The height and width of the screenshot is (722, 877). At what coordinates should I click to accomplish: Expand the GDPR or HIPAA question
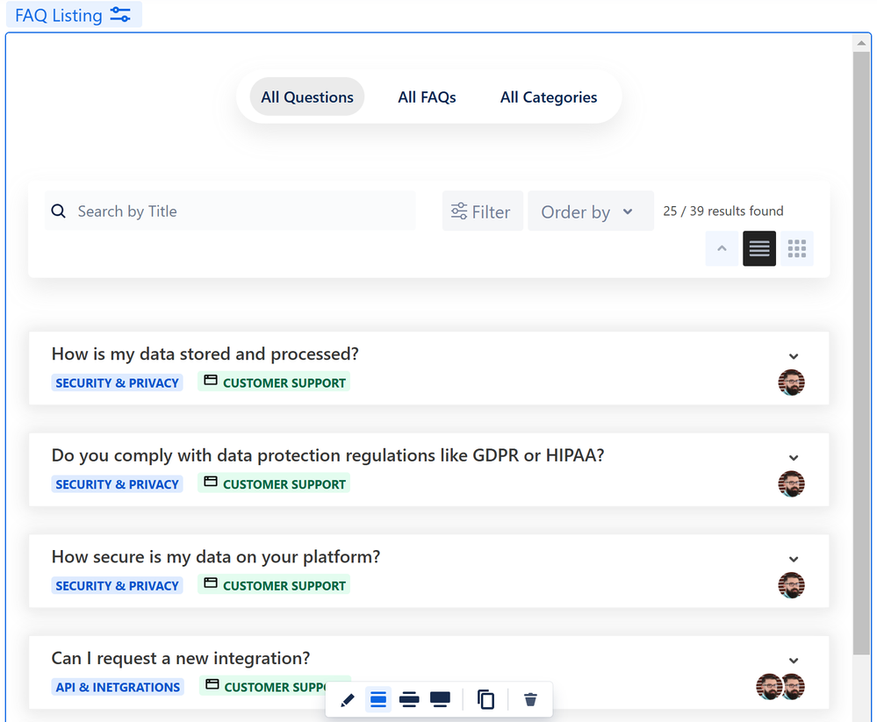(793, 458)
